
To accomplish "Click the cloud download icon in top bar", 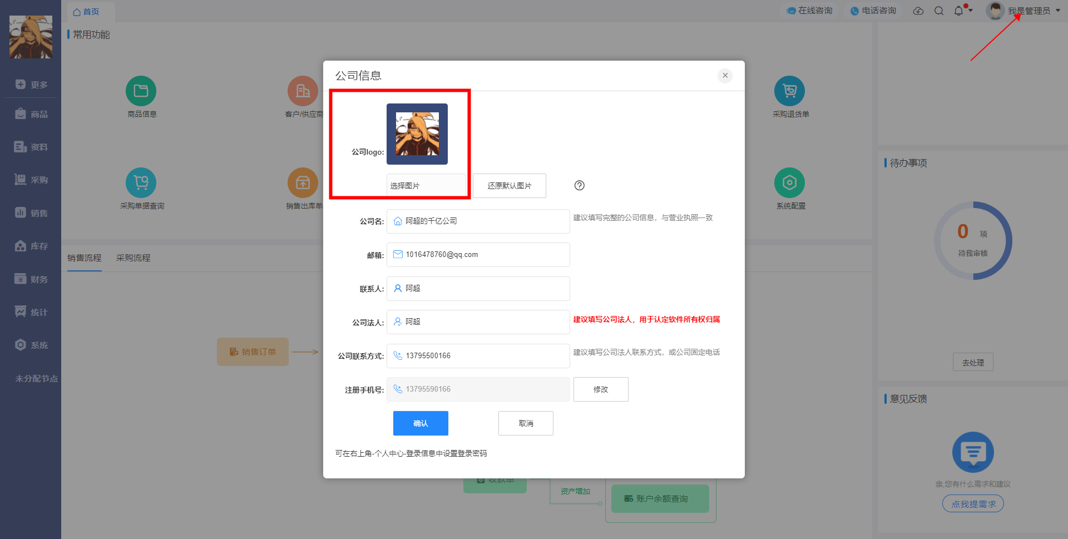I will [x=918, y=11].
